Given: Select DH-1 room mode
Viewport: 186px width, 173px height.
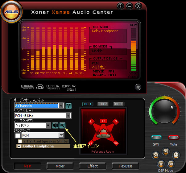Looking at the screenshot, I should point(88,104).
